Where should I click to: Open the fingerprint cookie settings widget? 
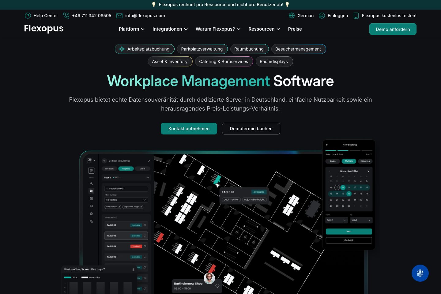(420, 273)
